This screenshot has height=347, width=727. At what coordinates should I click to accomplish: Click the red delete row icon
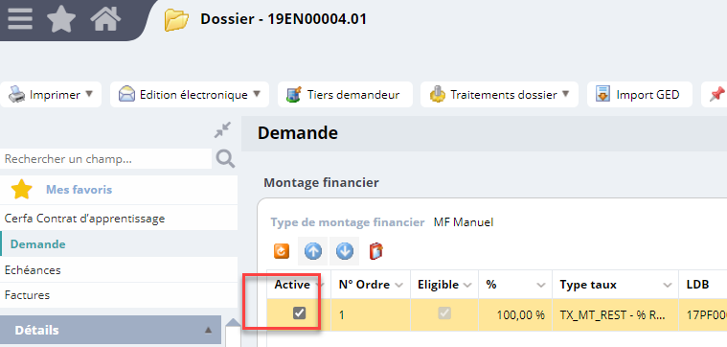point(376,251)
